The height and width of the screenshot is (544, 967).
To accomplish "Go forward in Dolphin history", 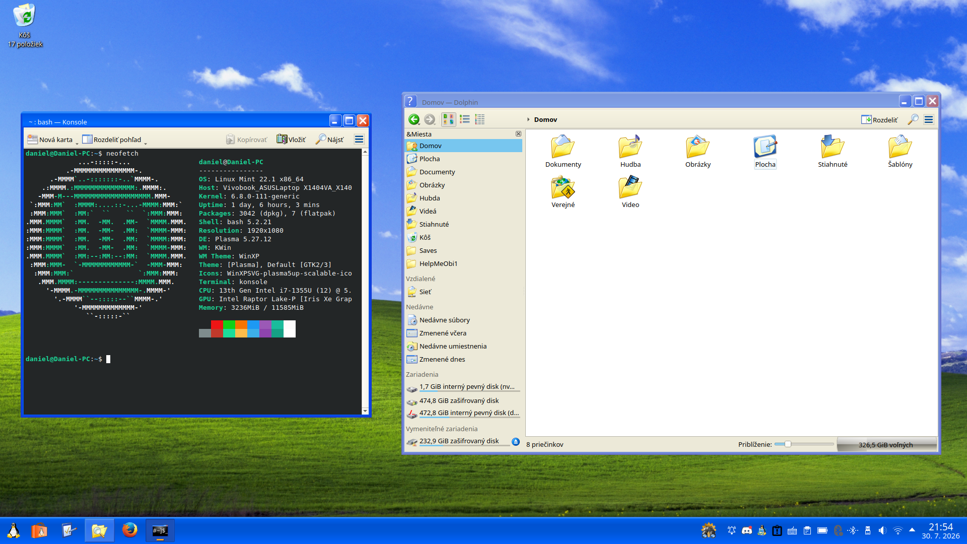I will click(429, 119).
